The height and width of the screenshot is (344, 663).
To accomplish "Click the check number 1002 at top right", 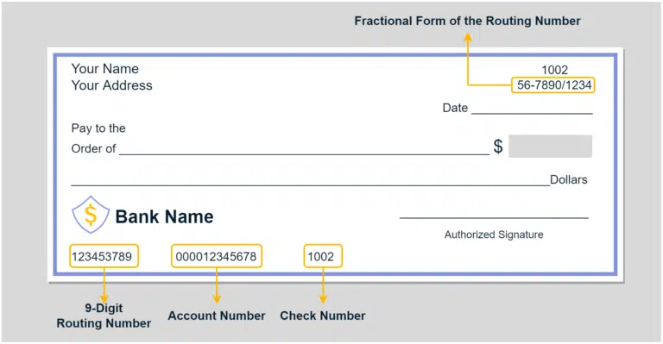I will [x=555, y=70].
